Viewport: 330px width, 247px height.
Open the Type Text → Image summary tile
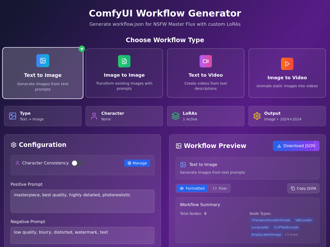pos(43,116)
